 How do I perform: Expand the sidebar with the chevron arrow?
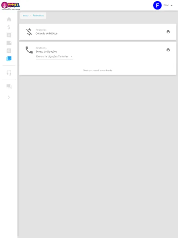pyautogui.click(x=9, y=97)
